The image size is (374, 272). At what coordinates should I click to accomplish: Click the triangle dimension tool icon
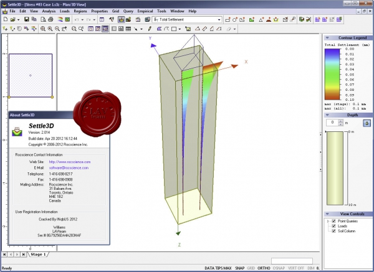(x=197, y=29)
